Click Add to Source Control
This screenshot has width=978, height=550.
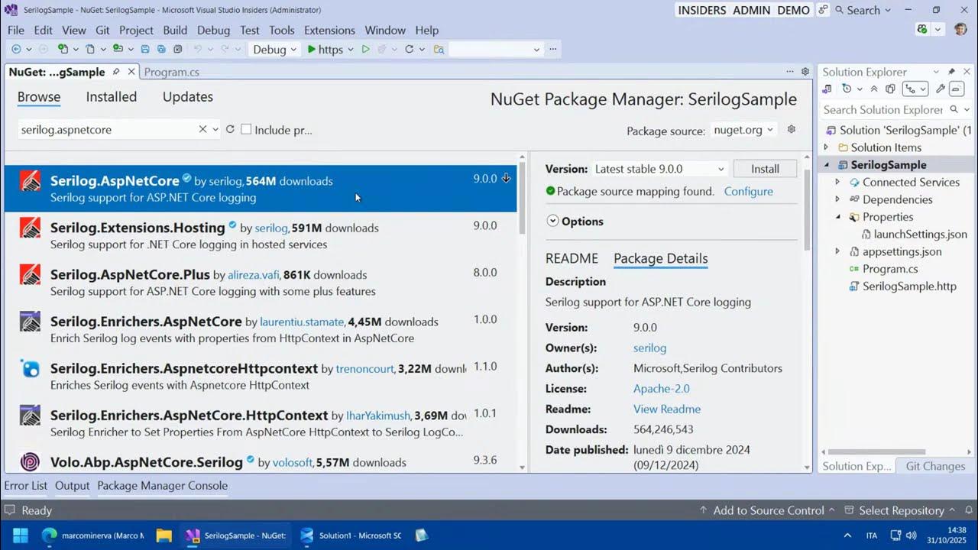click(x=769, y=510)
